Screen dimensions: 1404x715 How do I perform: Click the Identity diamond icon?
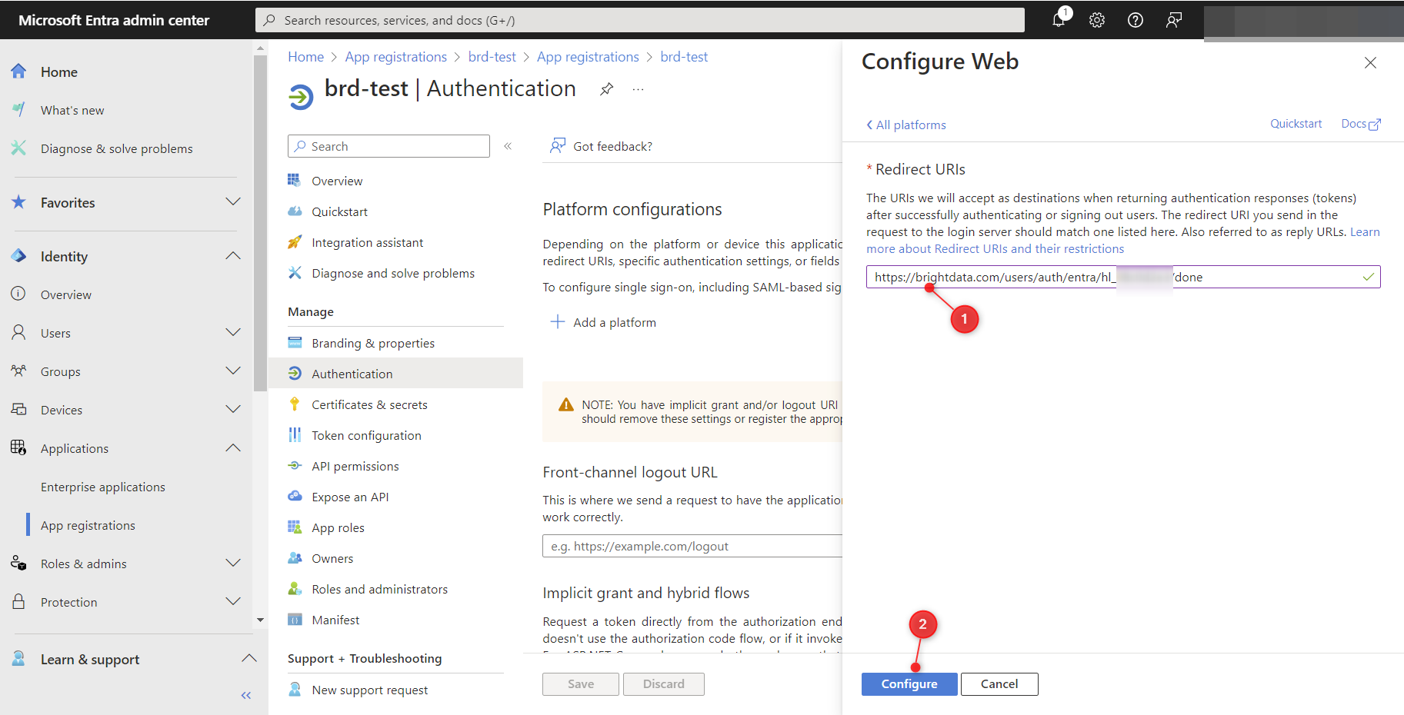(19, 256)
